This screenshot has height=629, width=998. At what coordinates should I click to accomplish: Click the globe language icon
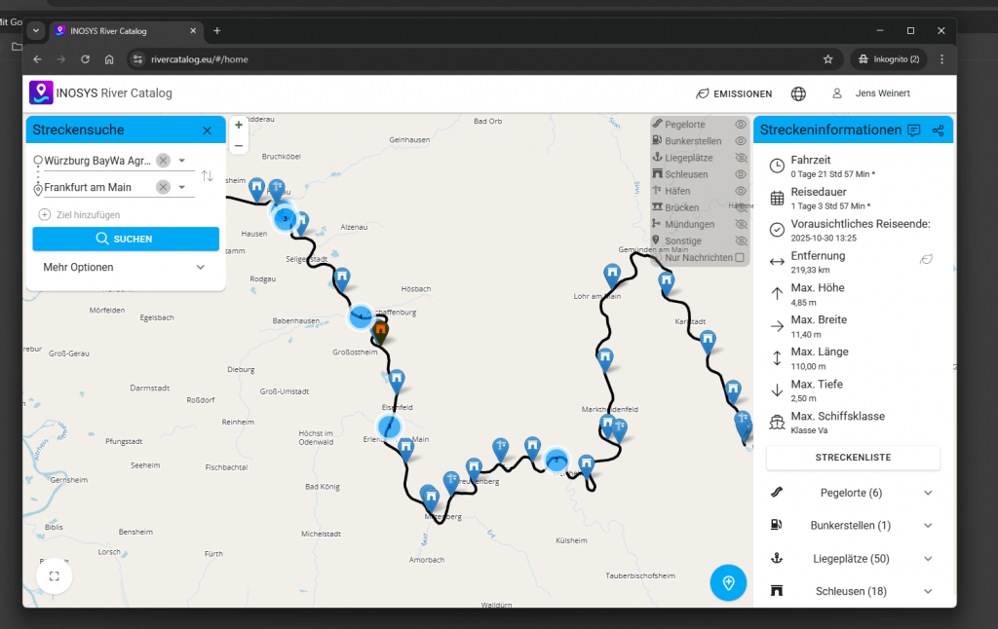(x=798, y=93)
